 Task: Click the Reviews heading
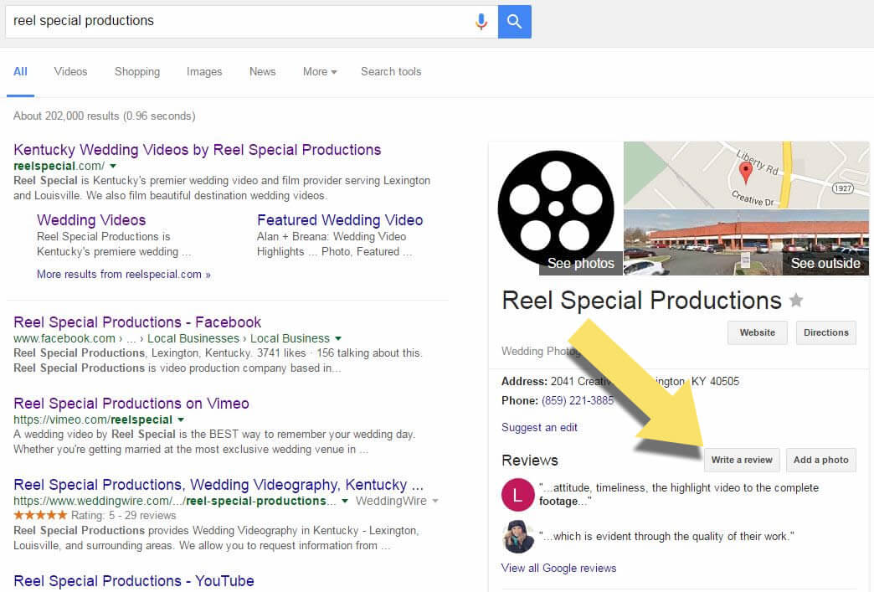[x=530, y=461]
